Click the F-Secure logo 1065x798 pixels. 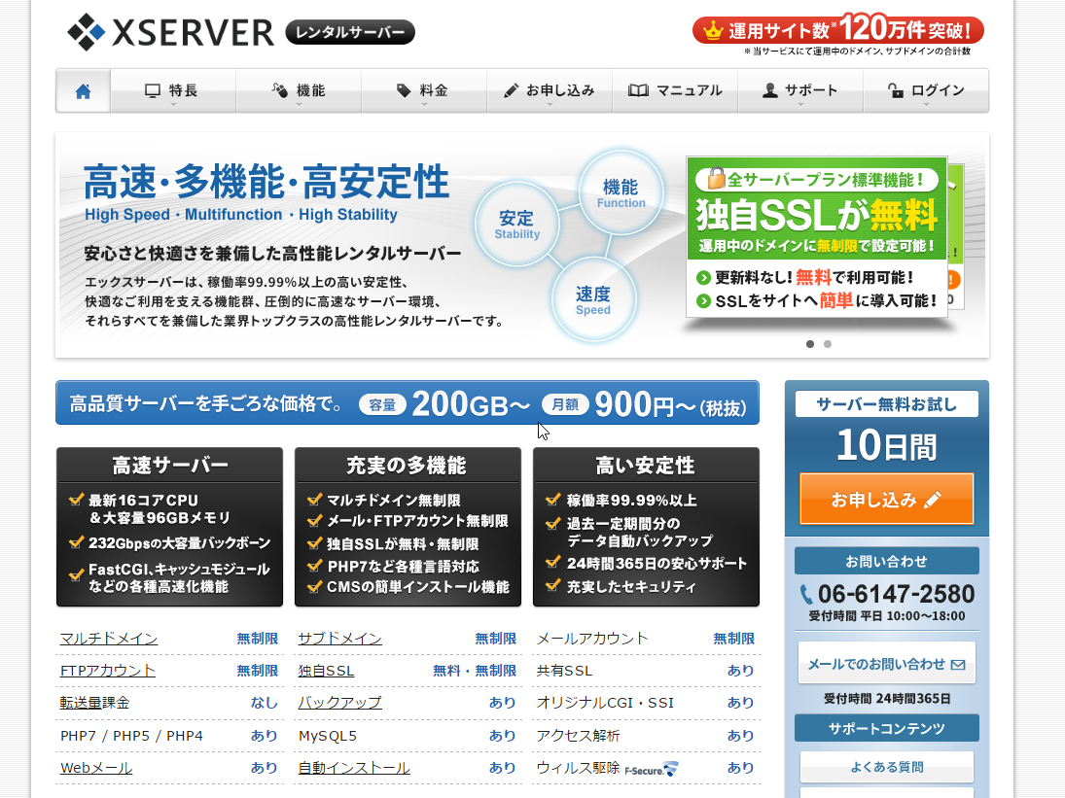pyautogui.click(x=651, y=770)
